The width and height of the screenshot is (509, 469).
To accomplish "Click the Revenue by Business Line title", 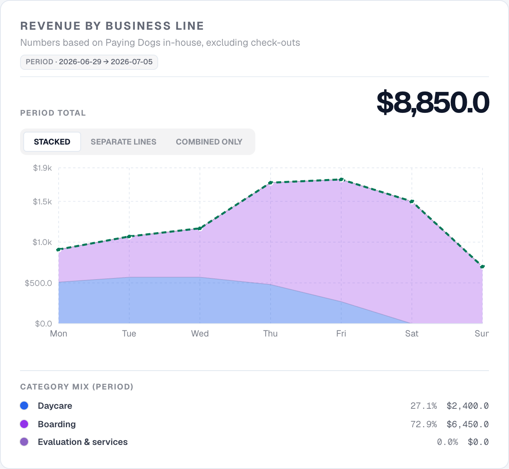I will point(112,26).
